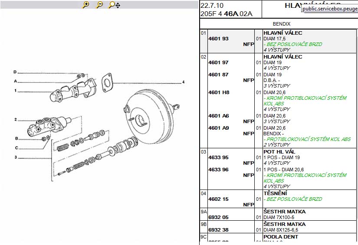Click the zoom out magnifier icon
358x245 pixels.
pos(99,5)
